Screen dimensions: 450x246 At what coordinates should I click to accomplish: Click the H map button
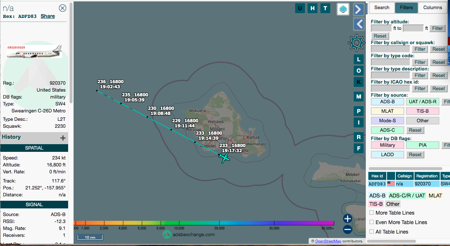(x=312, y=8)
